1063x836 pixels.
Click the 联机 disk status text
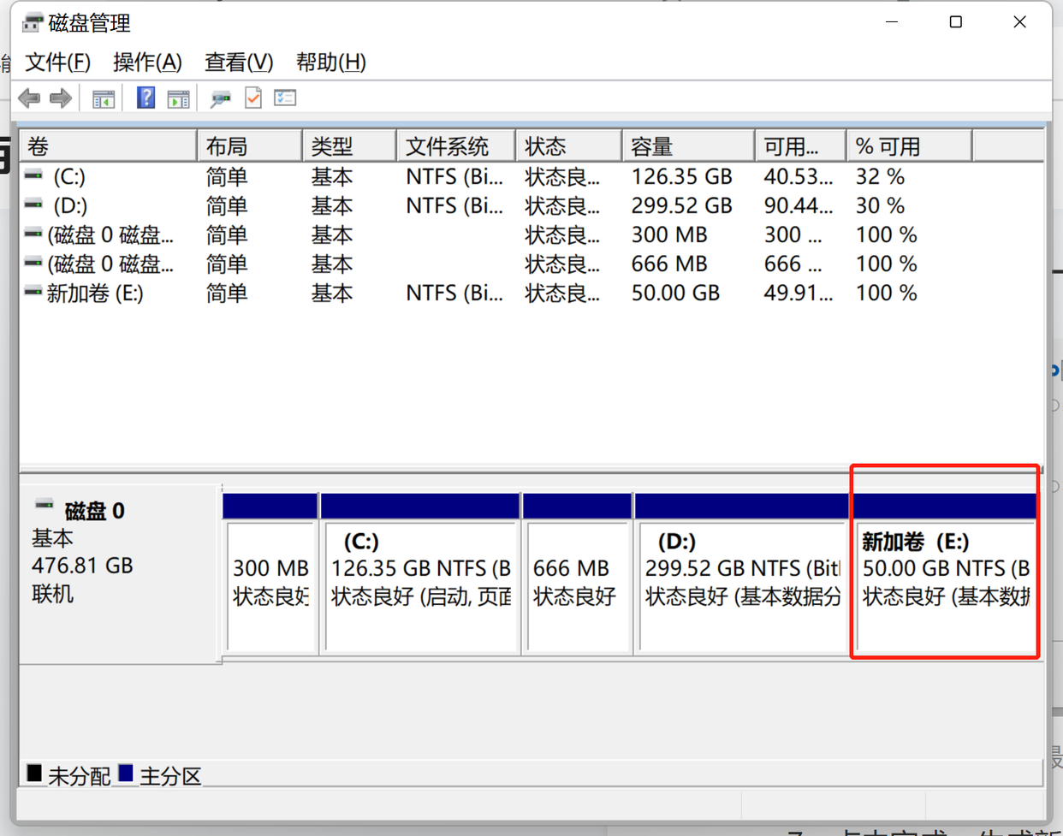[x=53, y=593]
